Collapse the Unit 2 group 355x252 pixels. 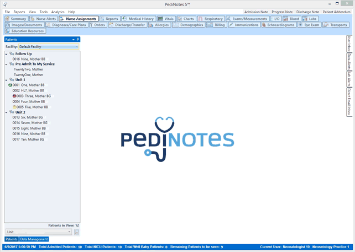click(6, 112)
